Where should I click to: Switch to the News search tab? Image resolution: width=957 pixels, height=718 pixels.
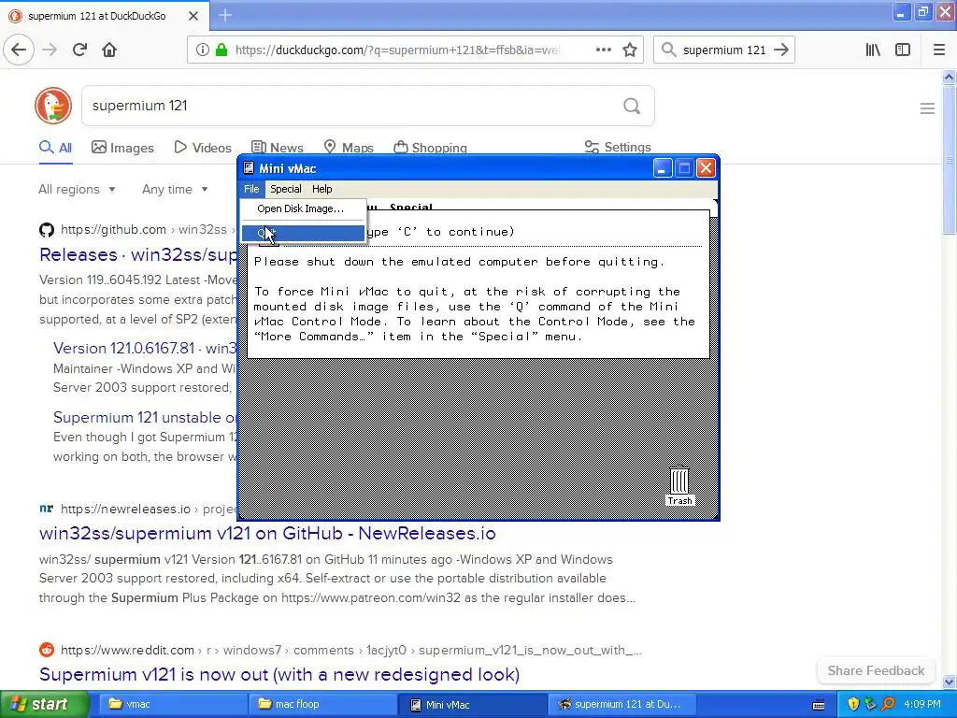pos(278,148)
